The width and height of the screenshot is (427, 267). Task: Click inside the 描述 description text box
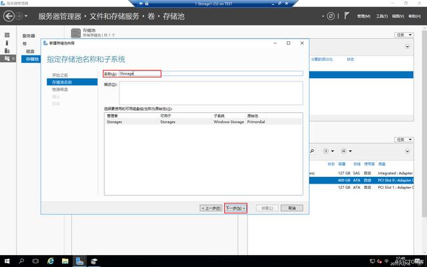coord(211,93)
